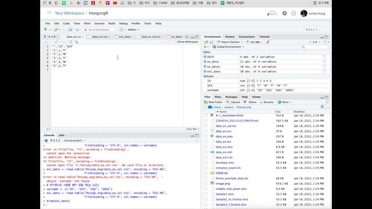Toggle the Show whitespace checkbox
The width and height of the screenshot is (372, 209).
tap(176, 42)
